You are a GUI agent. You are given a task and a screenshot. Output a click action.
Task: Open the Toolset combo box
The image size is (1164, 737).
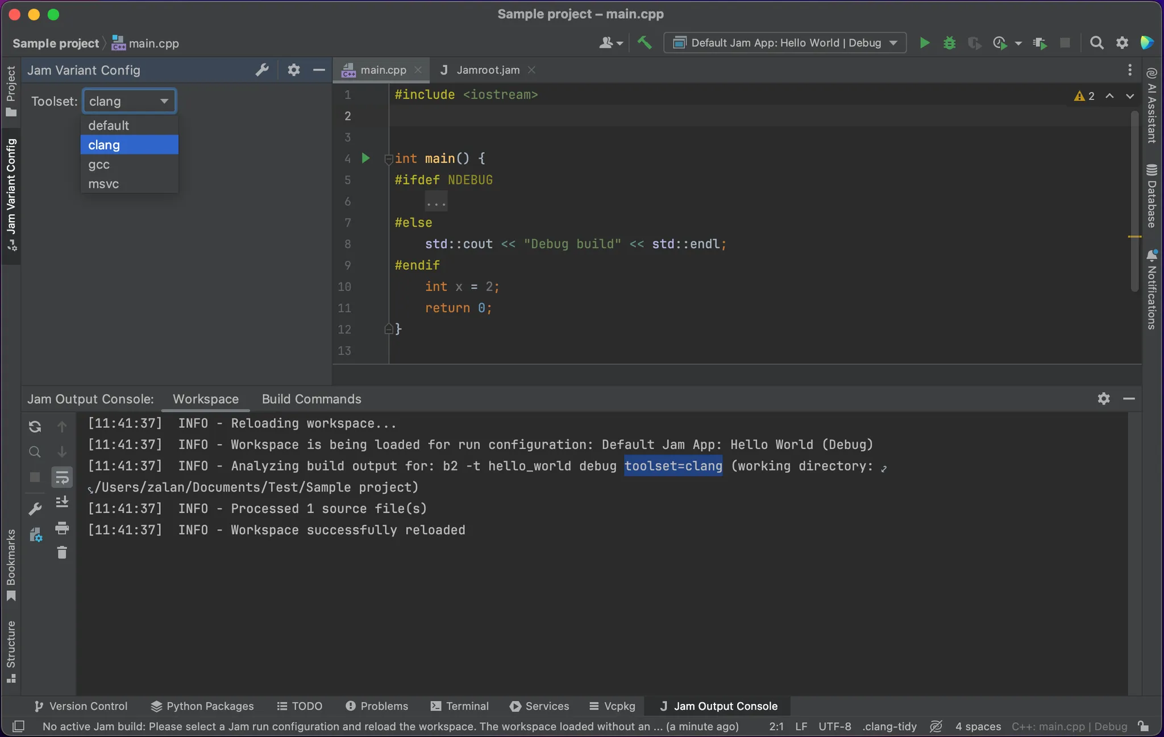[x=130, y=101]
